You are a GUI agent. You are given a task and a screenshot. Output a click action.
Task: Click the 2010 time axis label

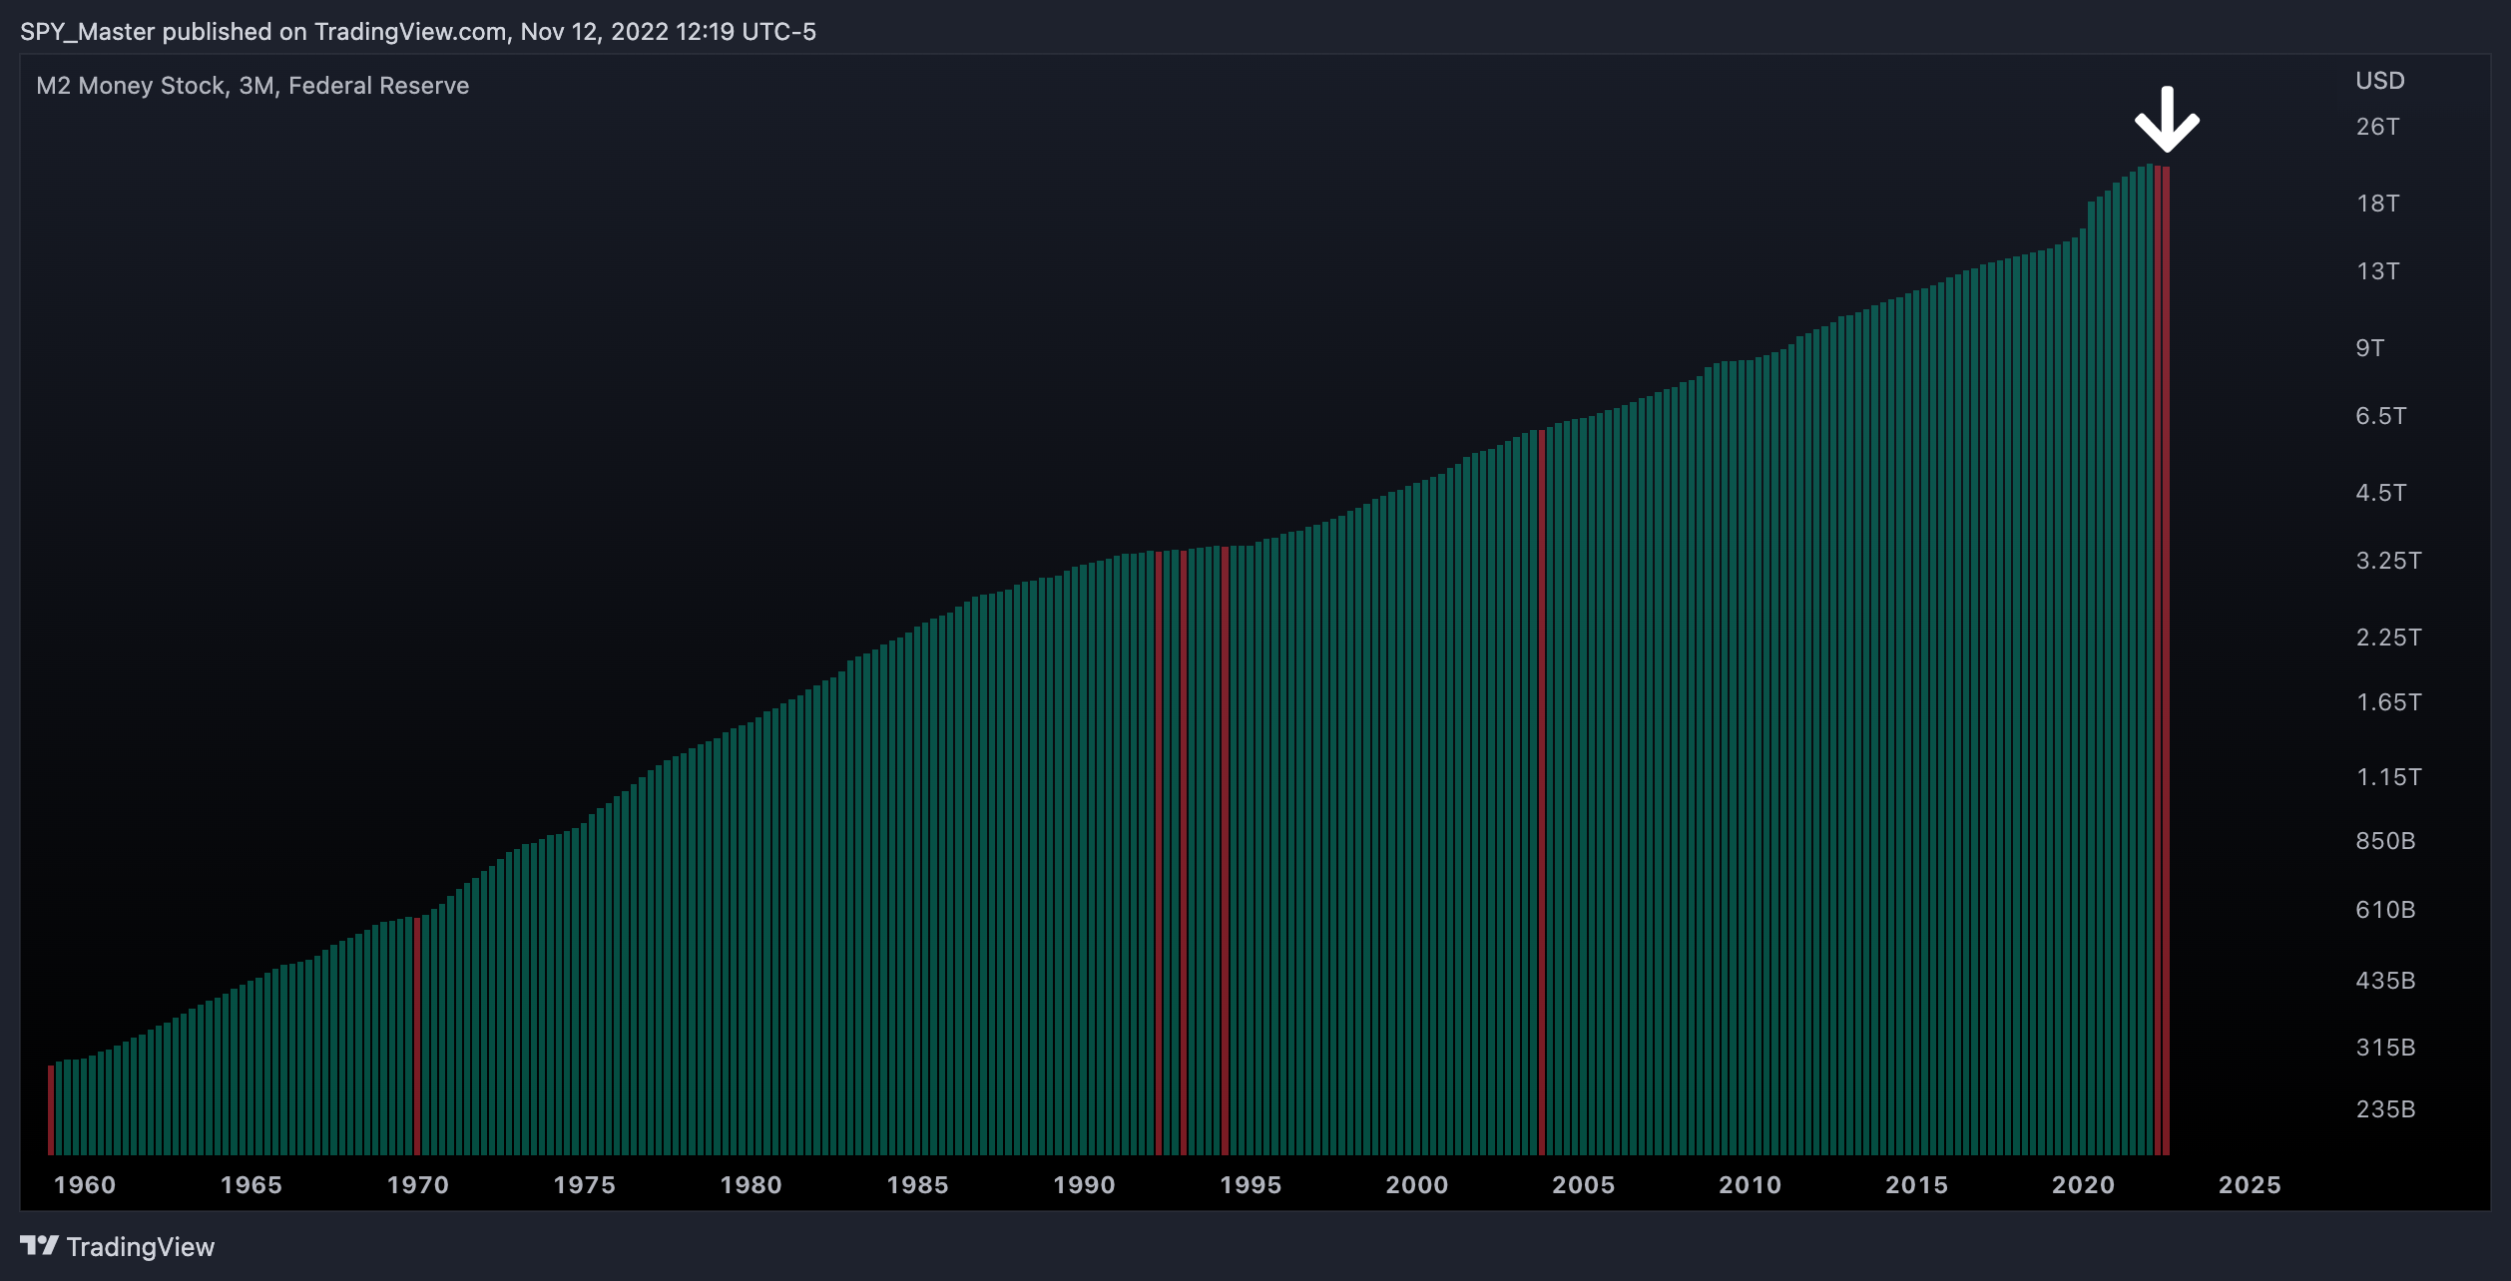tap(1751, 1185)
